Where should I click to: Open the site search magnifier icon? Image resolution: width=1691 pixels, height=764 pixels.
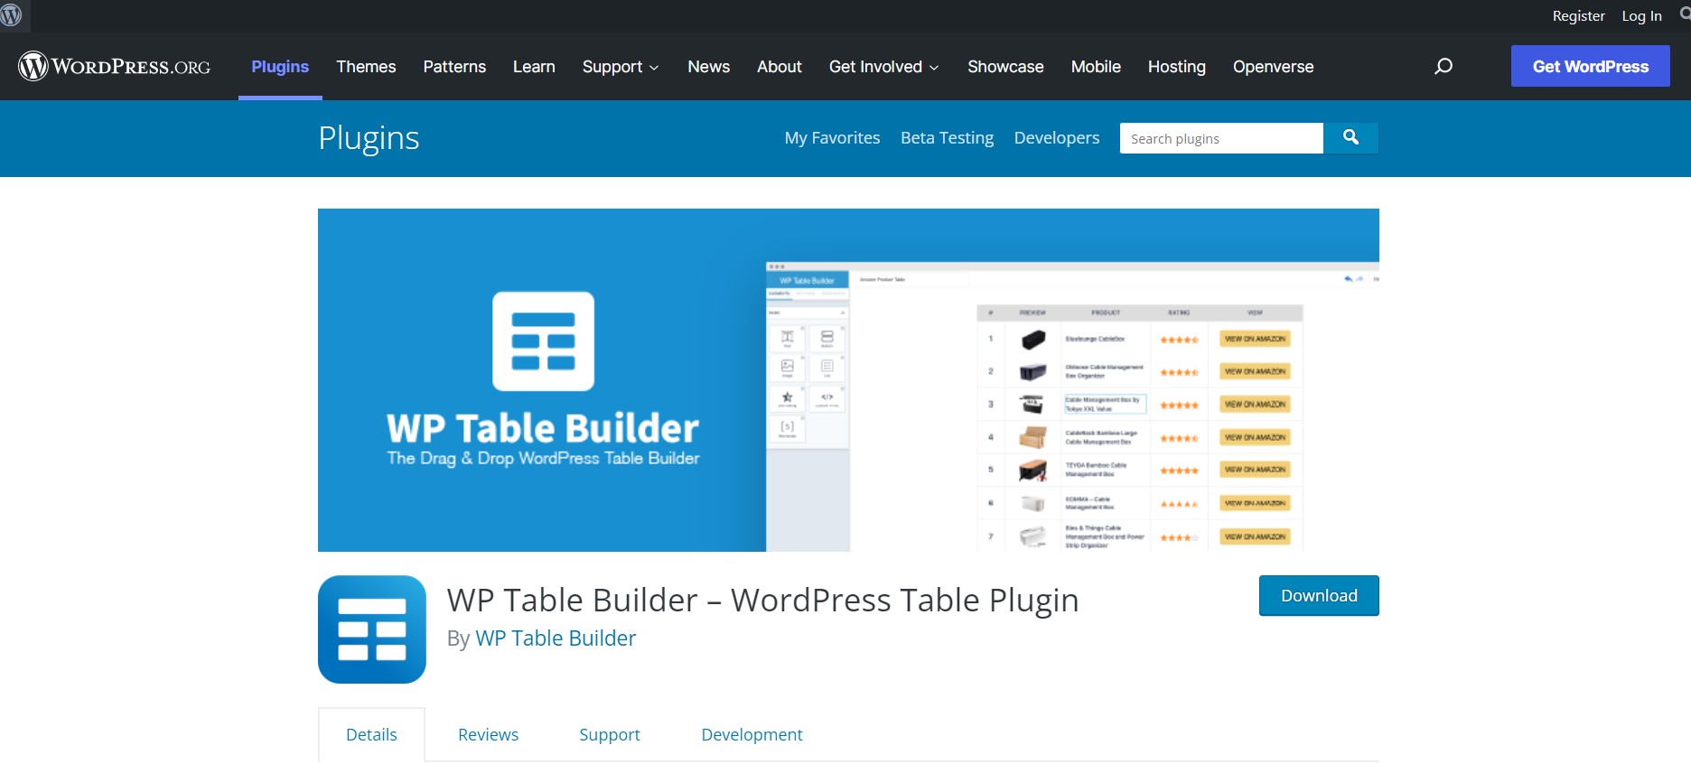1443,66
